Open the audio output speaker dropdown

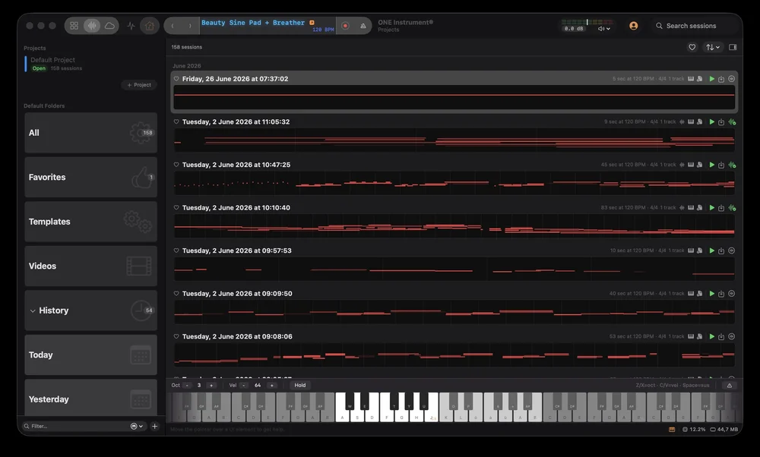(604, 29)
